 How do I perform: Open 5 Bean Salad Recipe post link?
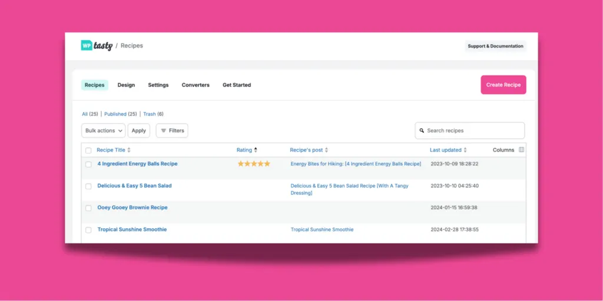click(x=350, y=189)
